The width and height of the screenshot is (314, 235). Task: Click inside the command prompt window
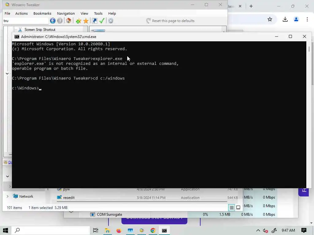(159, 114)
